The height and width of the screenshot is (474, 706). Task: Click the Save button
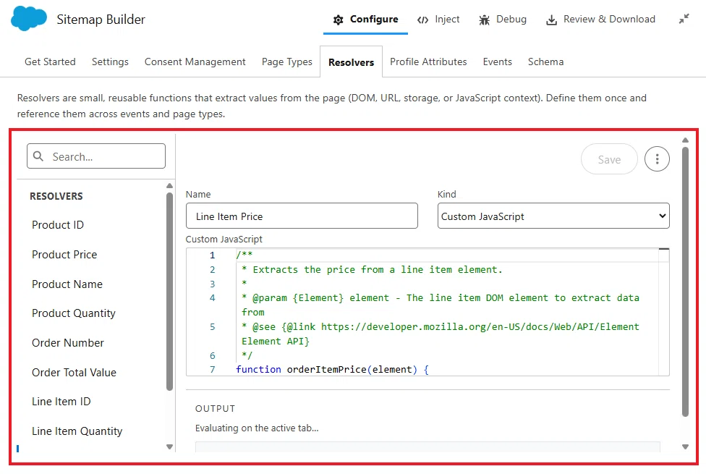point(609,159)
